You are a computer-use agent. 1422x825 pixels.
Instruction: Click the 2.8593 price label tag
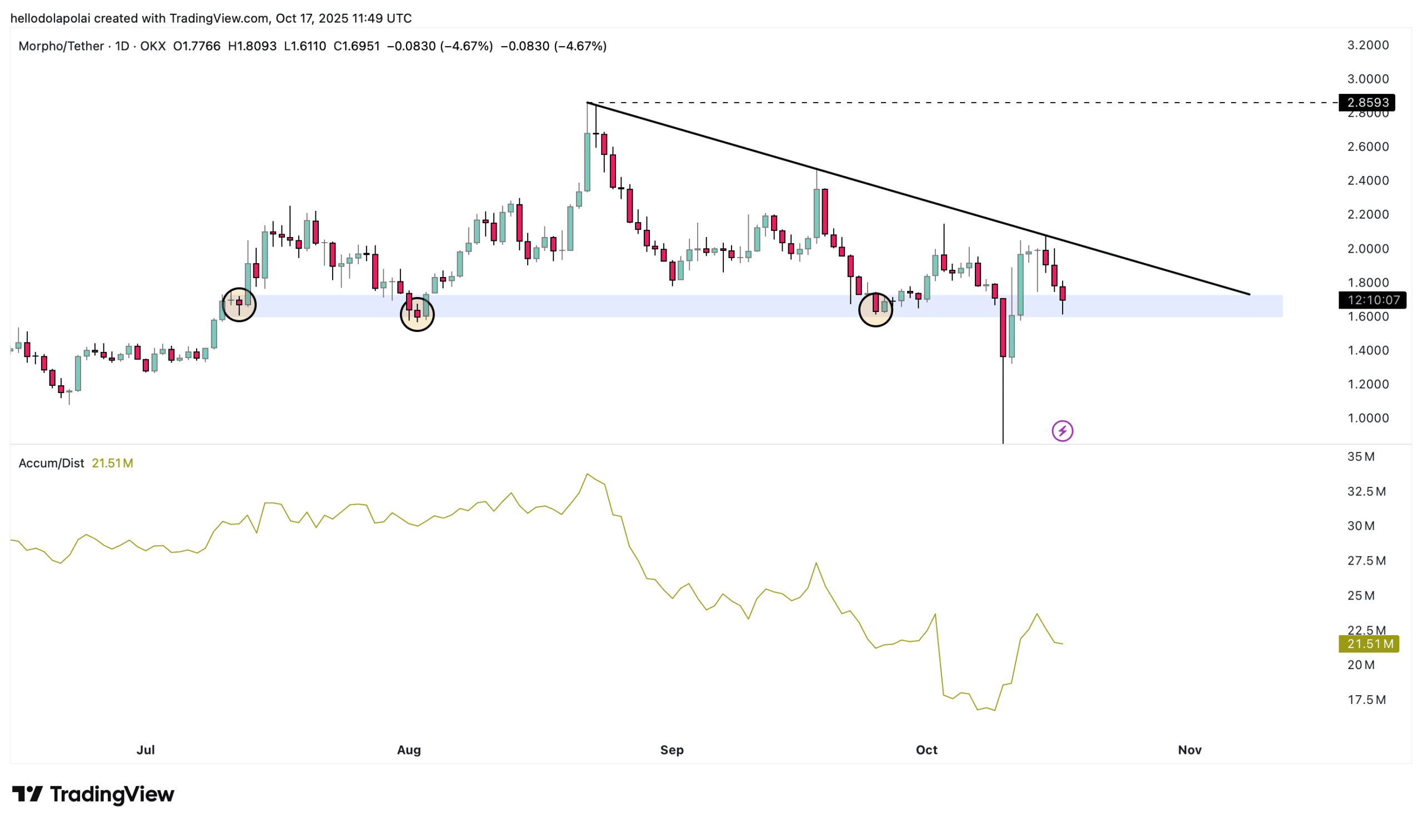tap(1366, 103)
